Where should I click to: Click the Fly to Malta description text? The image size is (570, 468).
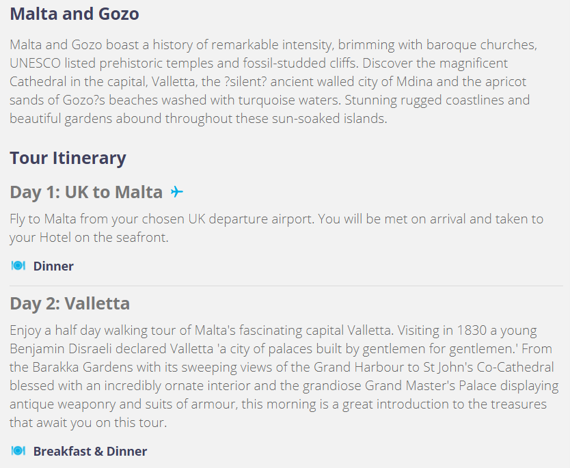pos(277,228)
